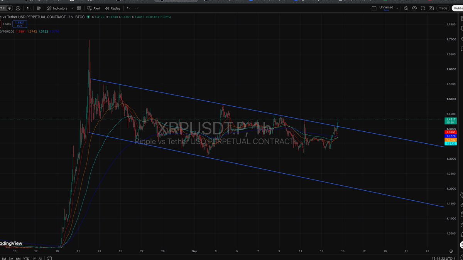The width and height of the screenshot is (463, 260).
Task: Redo the last chart action
Action: point(137,8)
